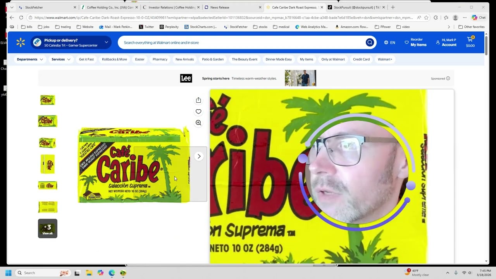Open Perplexity bookmark in favorites bar
The height and width of the screenshot is (279, 496).
pyautogui.click(x=169, y=27)
